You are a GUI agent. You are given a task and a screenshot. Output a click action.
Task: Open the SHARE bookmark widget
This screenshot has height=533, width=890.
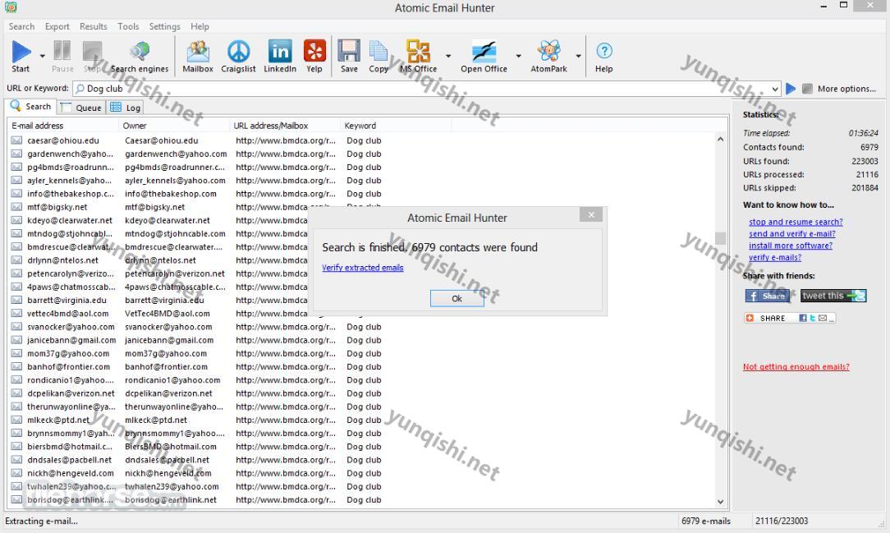pyautogui.click(x=790, y=318)
